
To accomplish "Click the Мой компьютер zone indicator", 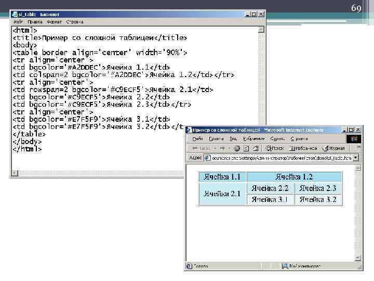I will [301, 266].
